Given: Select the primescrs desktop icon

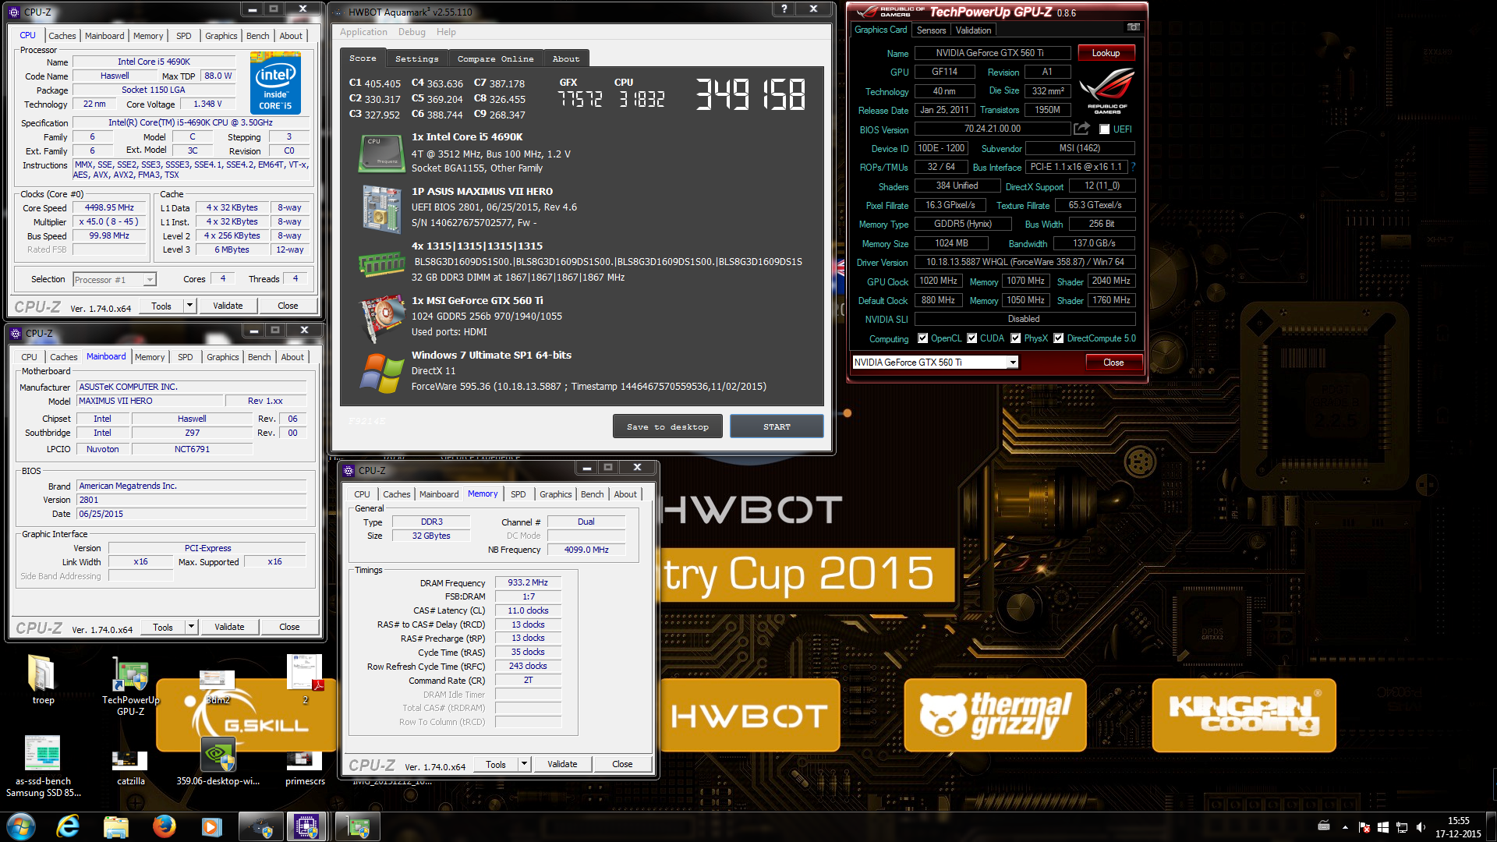Looking at the screenshot, I should 305,768.
